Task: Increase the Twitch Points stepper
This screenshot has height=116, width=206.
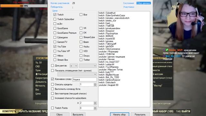Action: (95, 107)
